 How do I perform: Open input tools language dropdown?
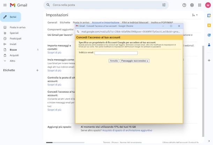coord(195,15)
